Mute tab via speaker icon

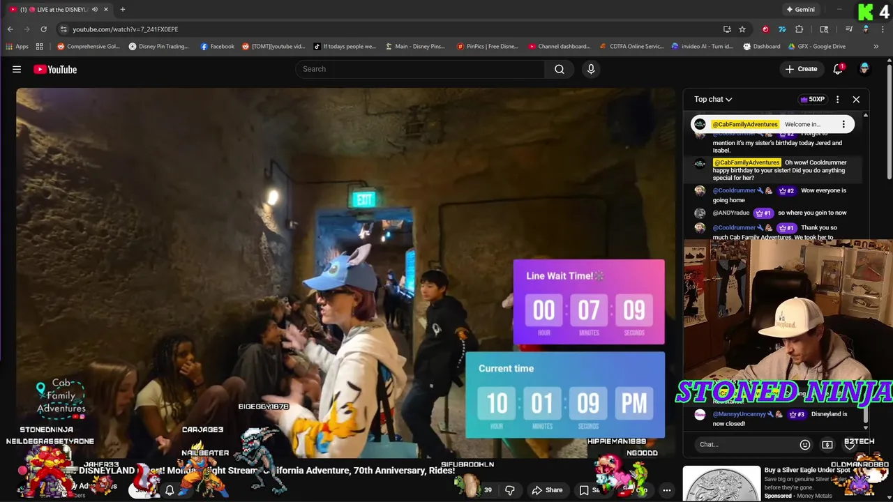click(x=94, y=10)
